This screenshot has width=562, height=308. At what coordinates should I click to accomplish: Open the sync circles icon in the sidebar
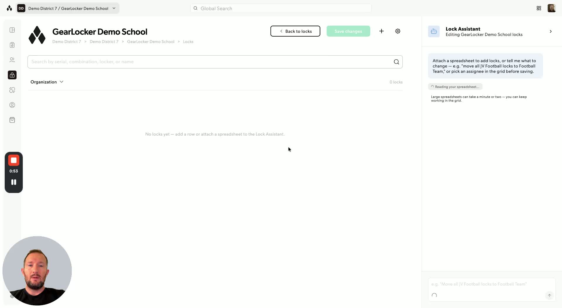[x=12, y=90]
